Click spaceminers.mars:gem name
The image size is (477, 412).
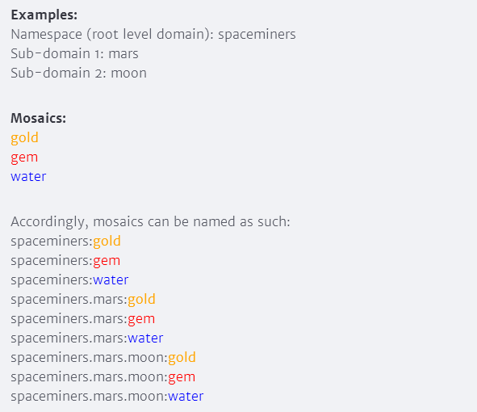pos(83,319)
